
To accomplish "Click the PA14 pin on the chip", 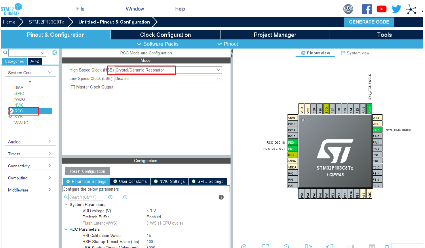I will tap(369, 109).
